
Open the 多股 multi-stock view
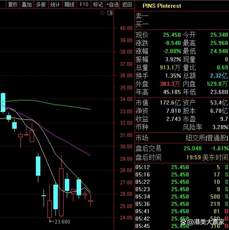(x=41, y=4)
